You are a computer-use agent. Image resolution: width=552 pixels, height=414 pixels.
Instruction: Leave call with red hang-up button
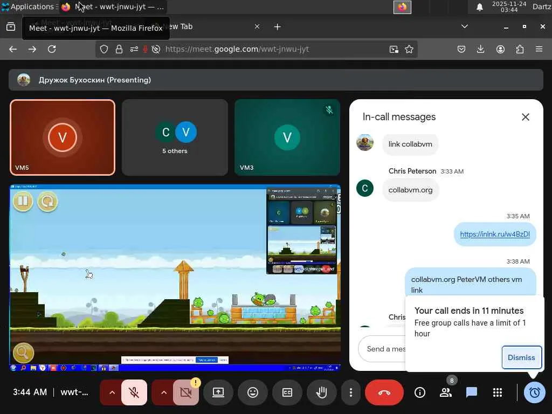[384, 392]
